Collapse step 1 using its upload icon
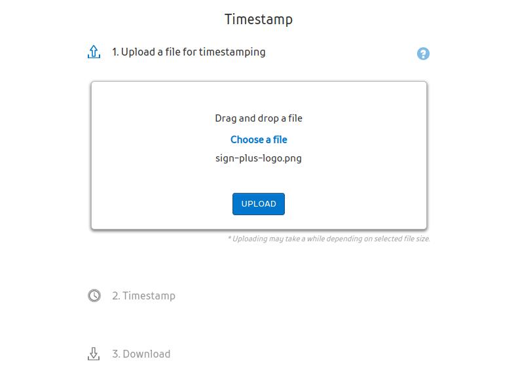The height and width of the screenshot is (374, 516). (x=94, y=52)
